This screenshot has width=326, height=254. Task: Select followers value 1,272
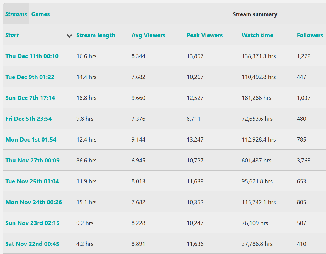pyautogui.click(x=304, y=56)
